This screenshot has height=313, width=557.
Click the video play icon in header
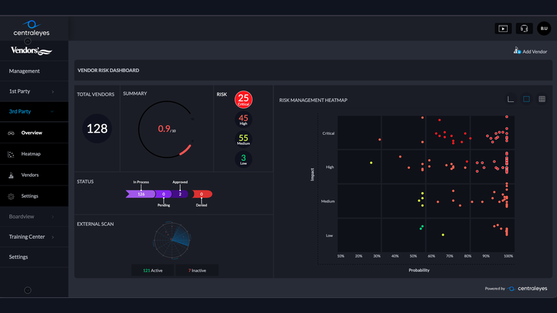point(503,29)
